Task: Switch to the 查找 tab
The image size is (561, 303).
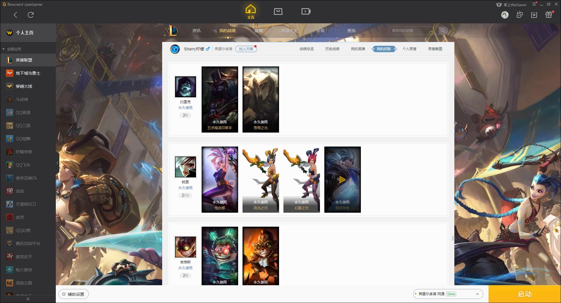Action: tap(351, 31)
